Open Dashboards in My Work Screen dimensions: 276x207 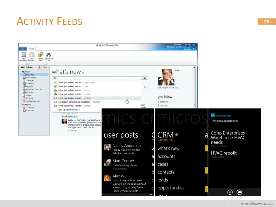[30, 78]
